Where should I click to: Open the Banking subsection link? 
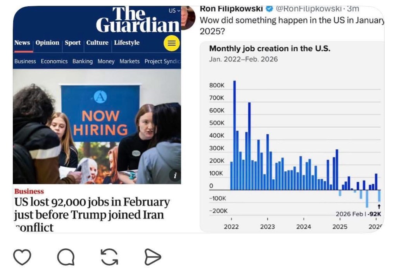click(83, 61)
